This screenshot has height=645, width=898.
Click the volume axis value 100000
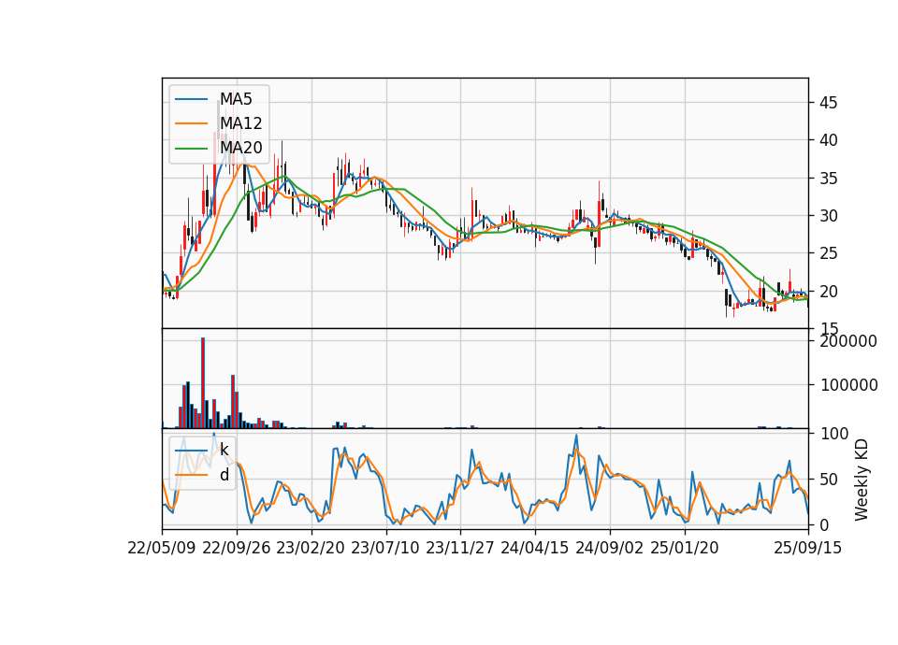click(x=848, y=385)
